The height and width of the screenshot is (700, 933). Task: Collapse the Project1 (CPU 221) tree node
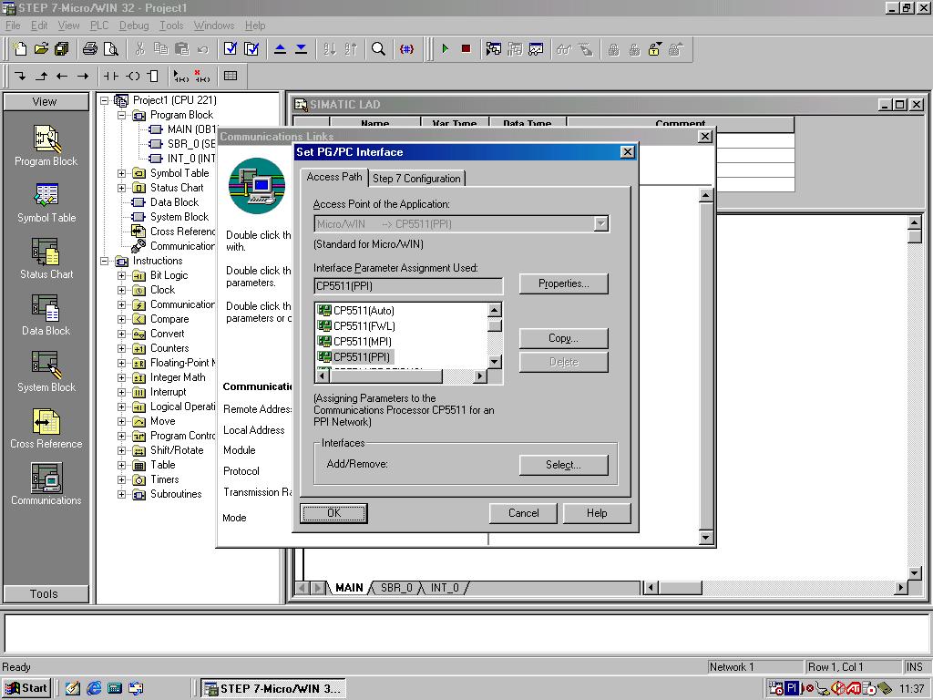click(105, 100)
